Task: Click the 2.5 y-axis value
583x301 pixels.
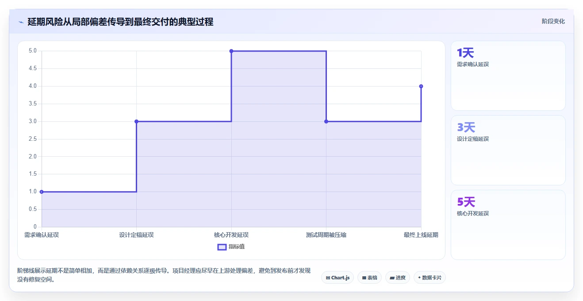Action: (x=33, y=139)
